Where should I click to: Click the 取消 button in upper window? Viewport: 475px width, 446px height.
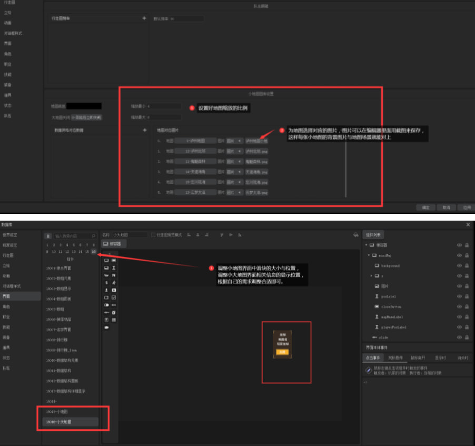446,207
